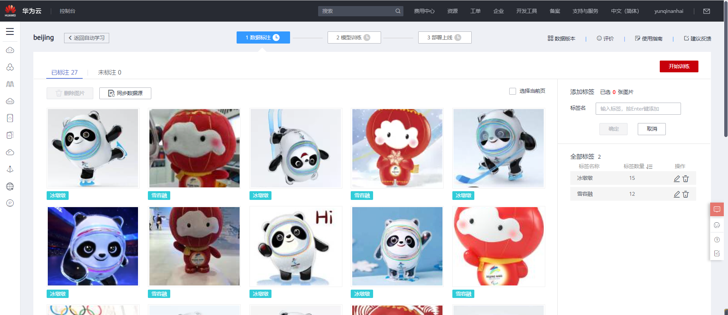This screenshot has width=728, height=315.
Task: Click the sidebar IP circle icon
Action: [x=10, y=203]
